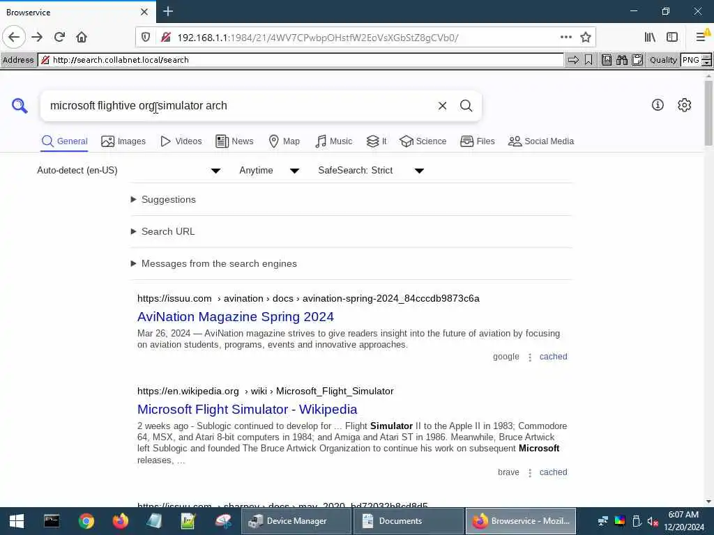Expand Messages from the search engines
The width and height of the screenshot is (714, 535).
pos(214,263)
